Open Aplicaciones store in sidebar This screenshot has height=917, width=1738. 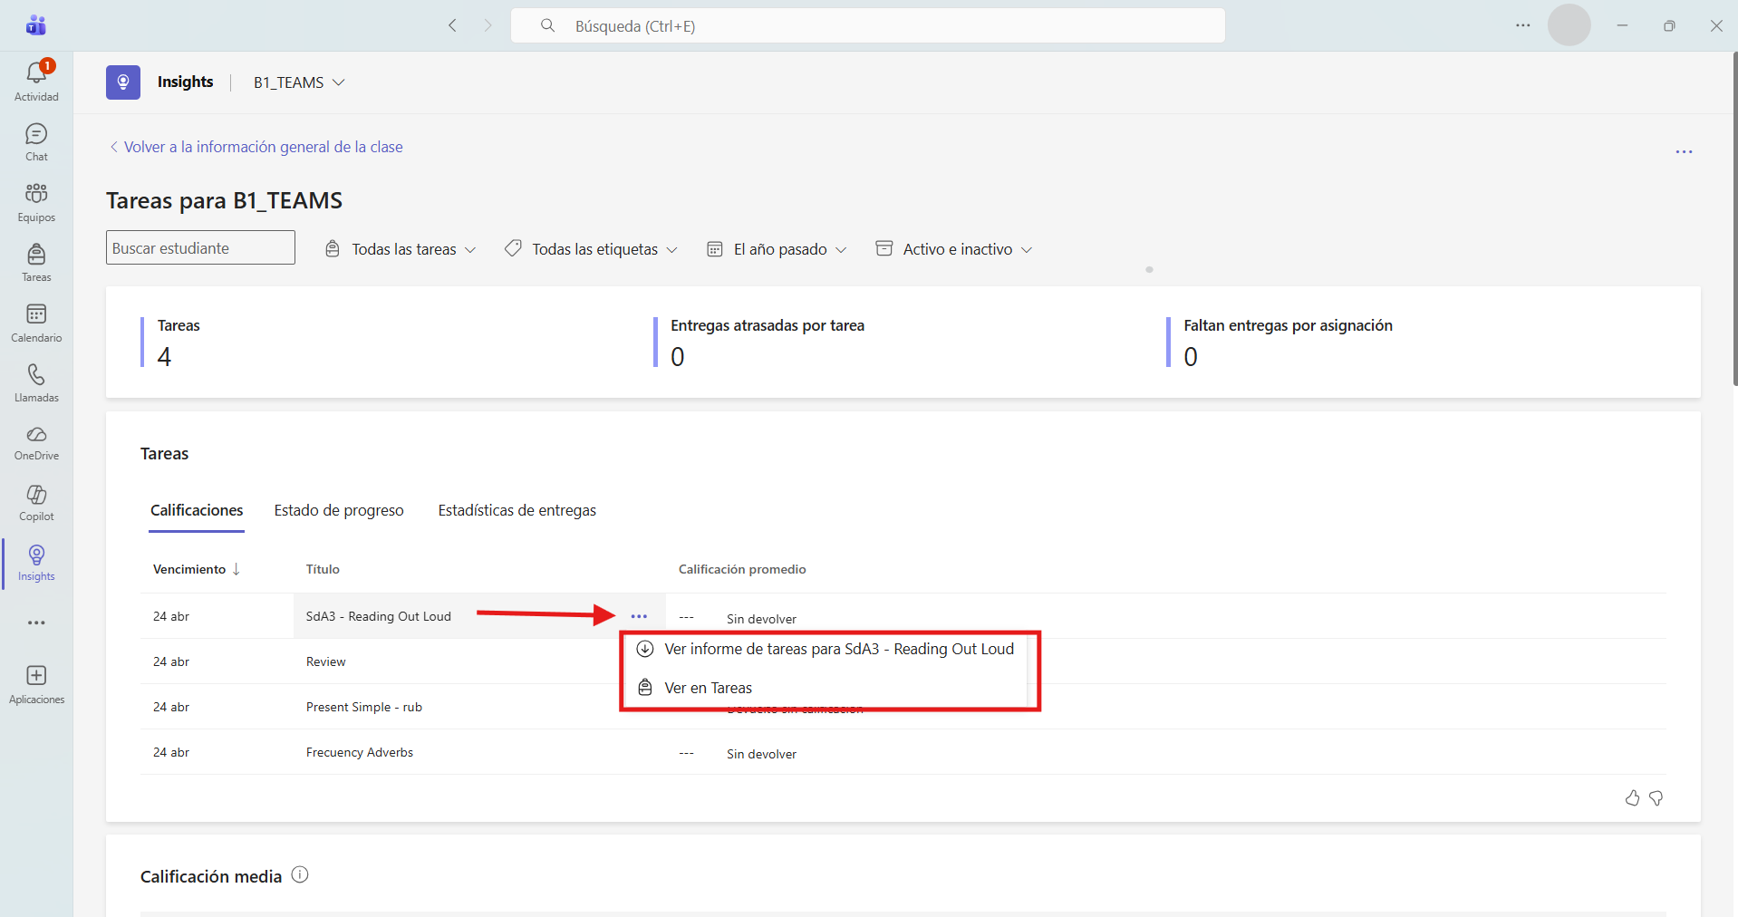coord(36,684)
